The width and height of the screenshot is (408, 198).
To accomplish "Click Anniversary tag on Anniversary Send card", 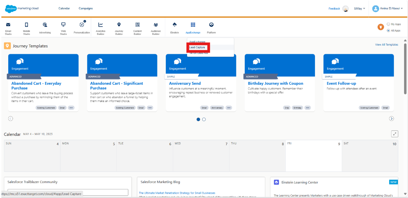I will 217,108.
